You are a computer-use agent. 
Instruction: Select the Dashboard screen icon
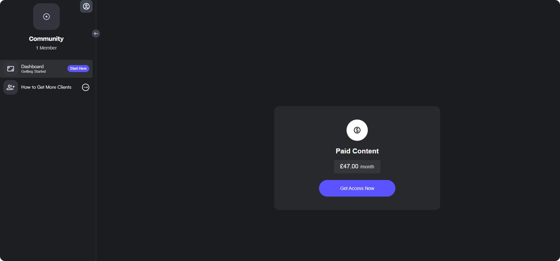(x=11, y=69)
